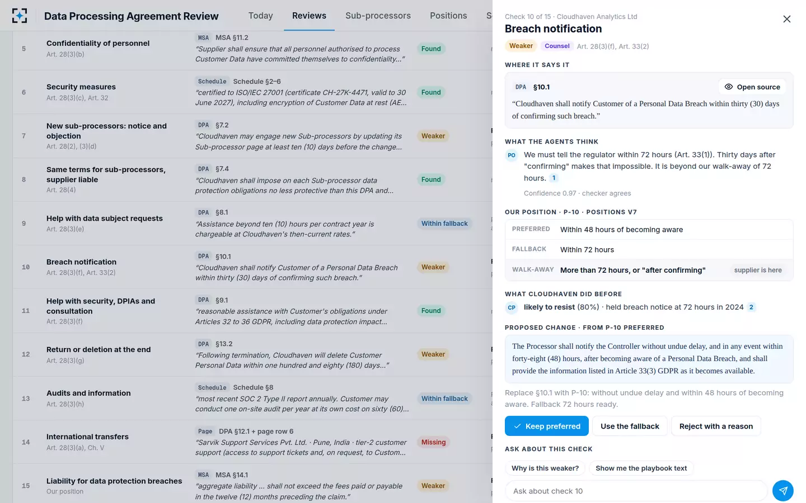Click Within fallback status on Audits row
This screenshot has height=503, width=806.
point(444,398)
